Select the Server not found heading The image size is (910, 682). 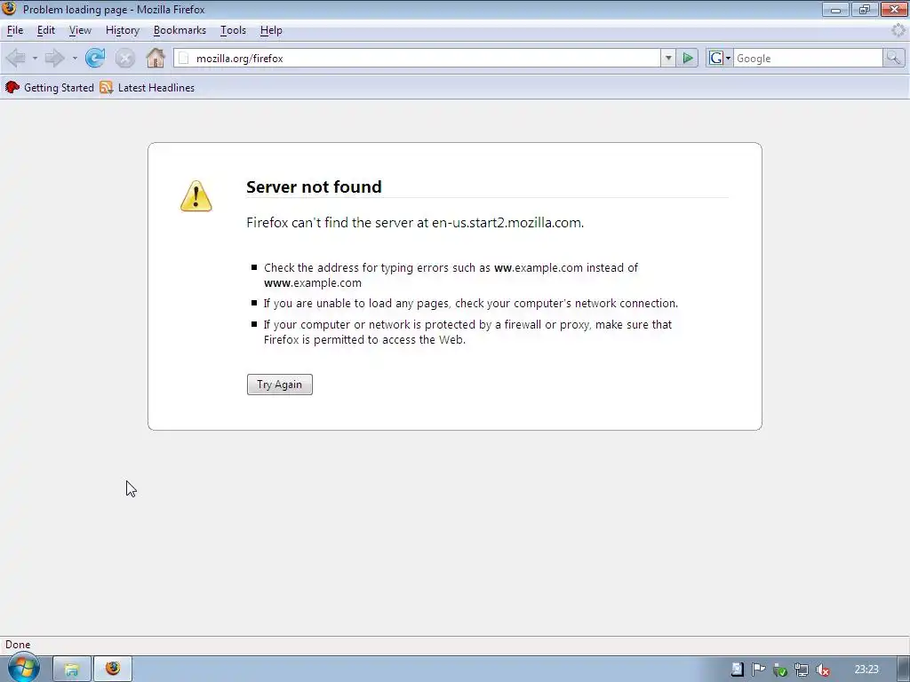[314, 186]
